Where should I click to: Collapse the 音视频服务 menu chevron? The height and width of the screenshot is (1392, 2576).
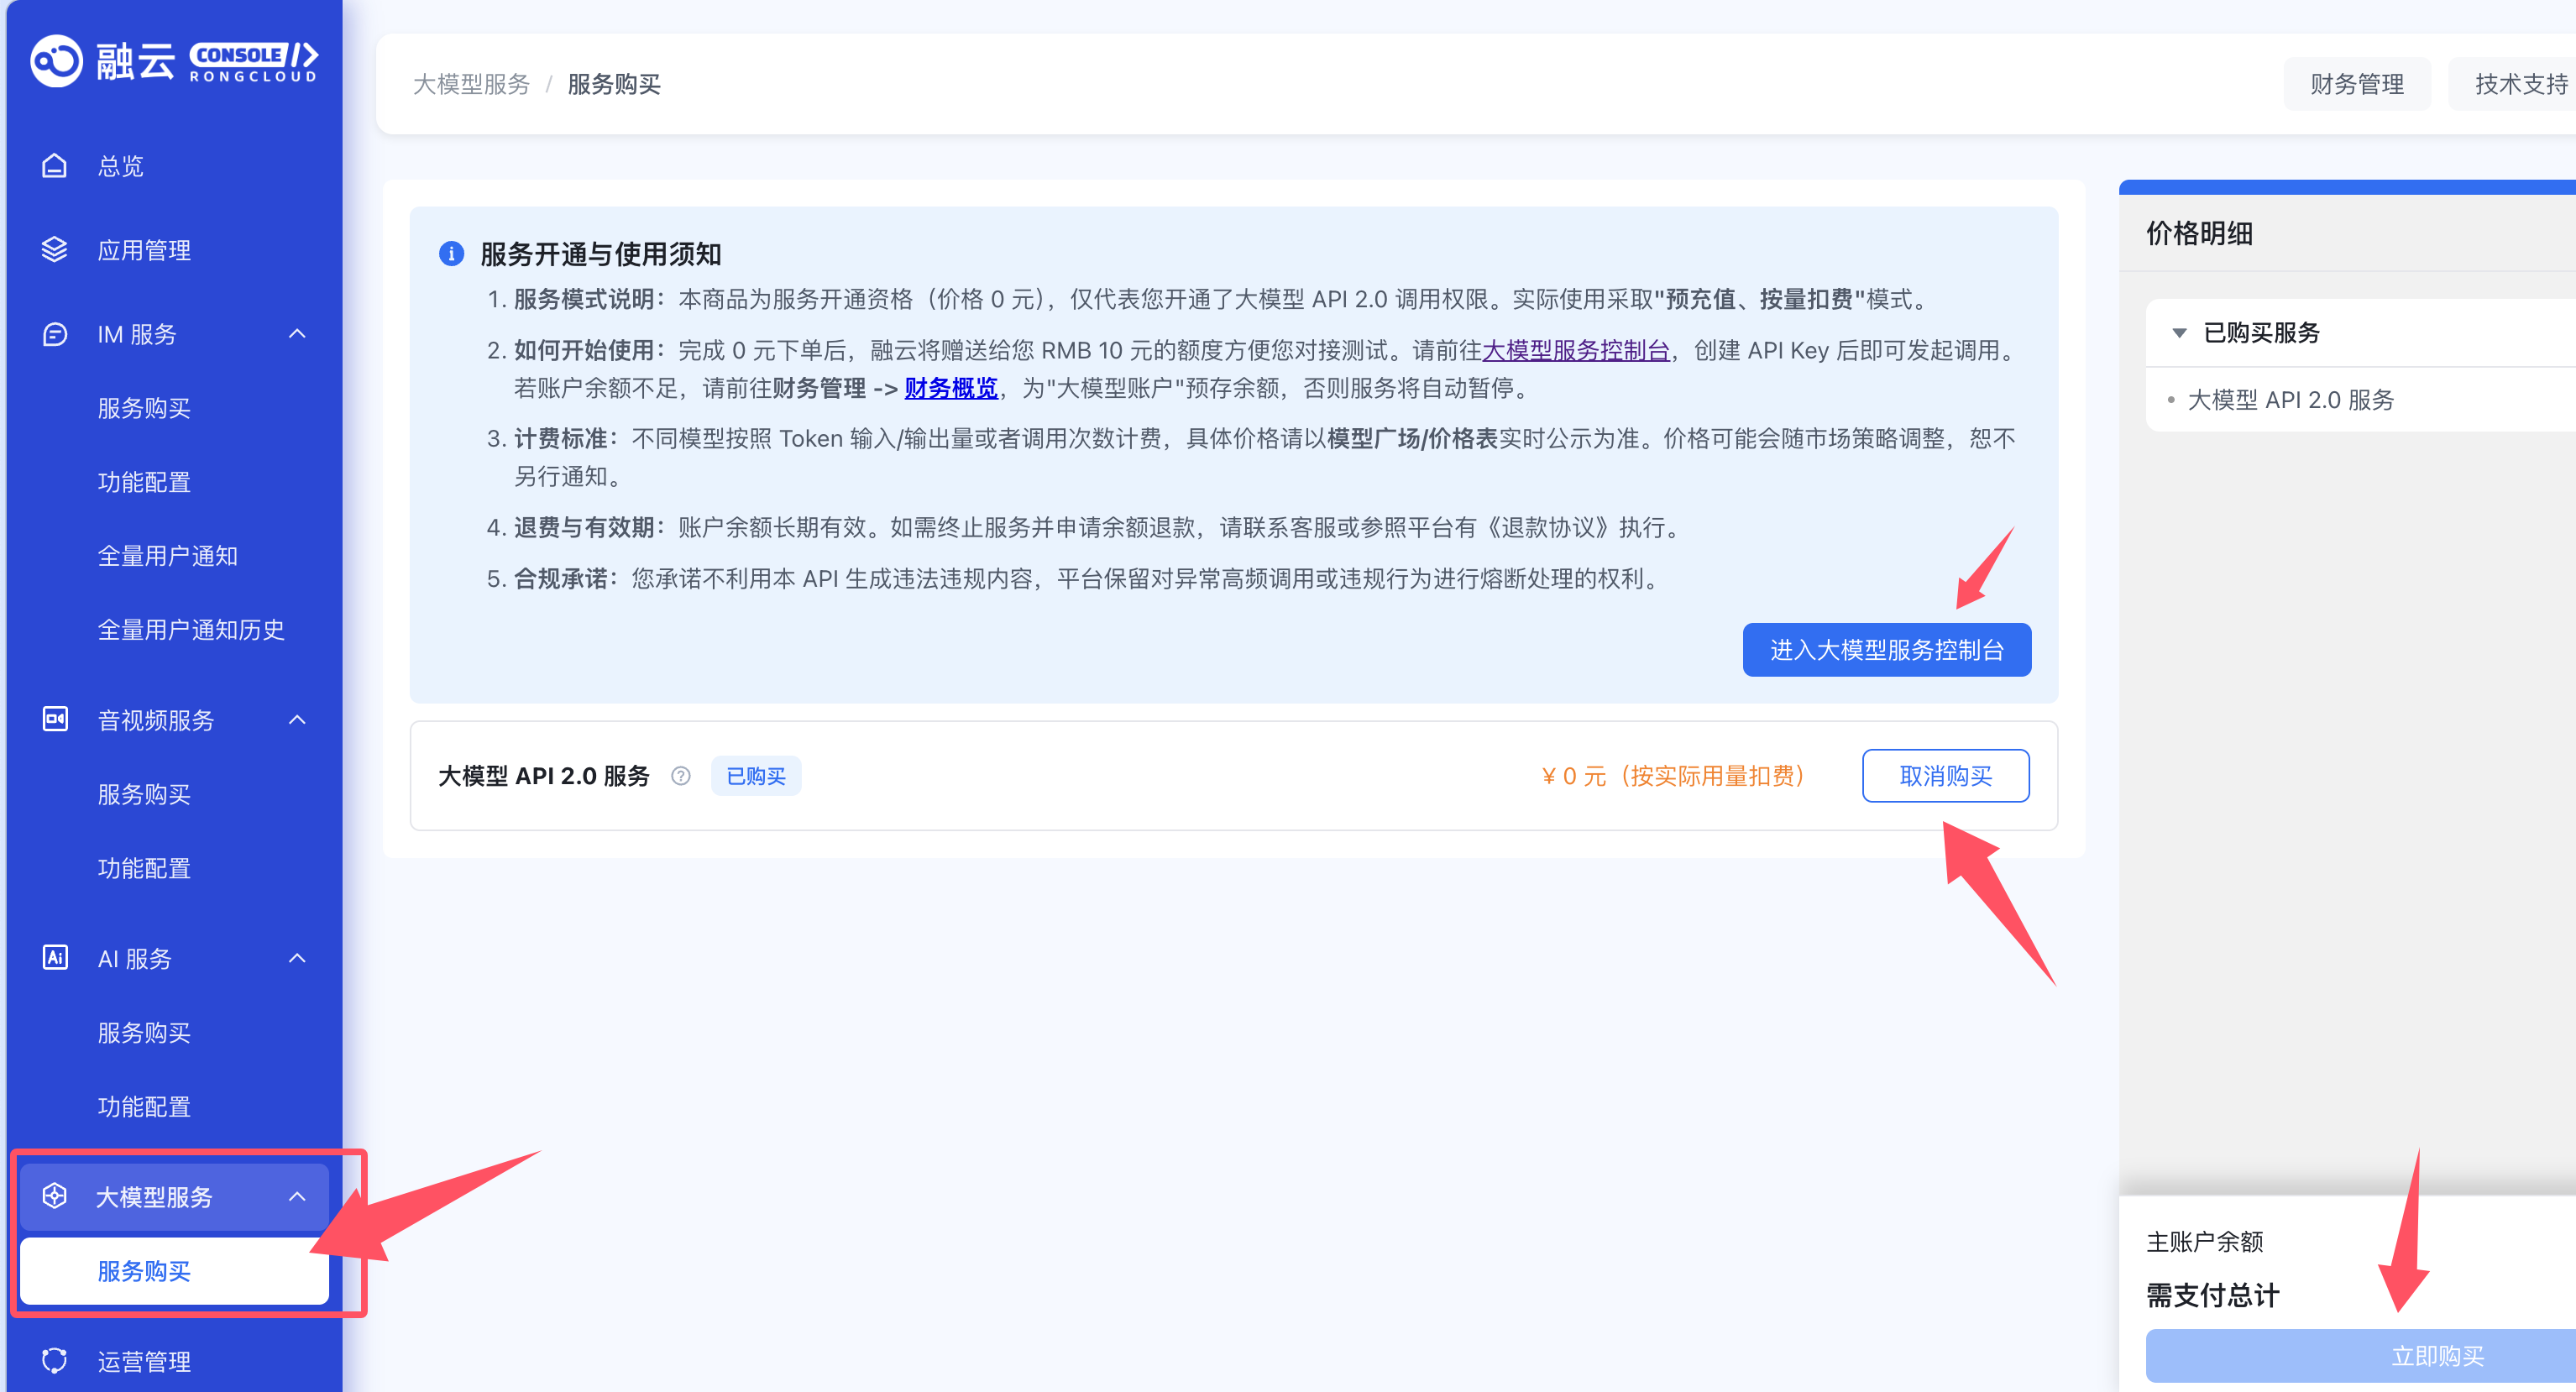coord(297,720)
